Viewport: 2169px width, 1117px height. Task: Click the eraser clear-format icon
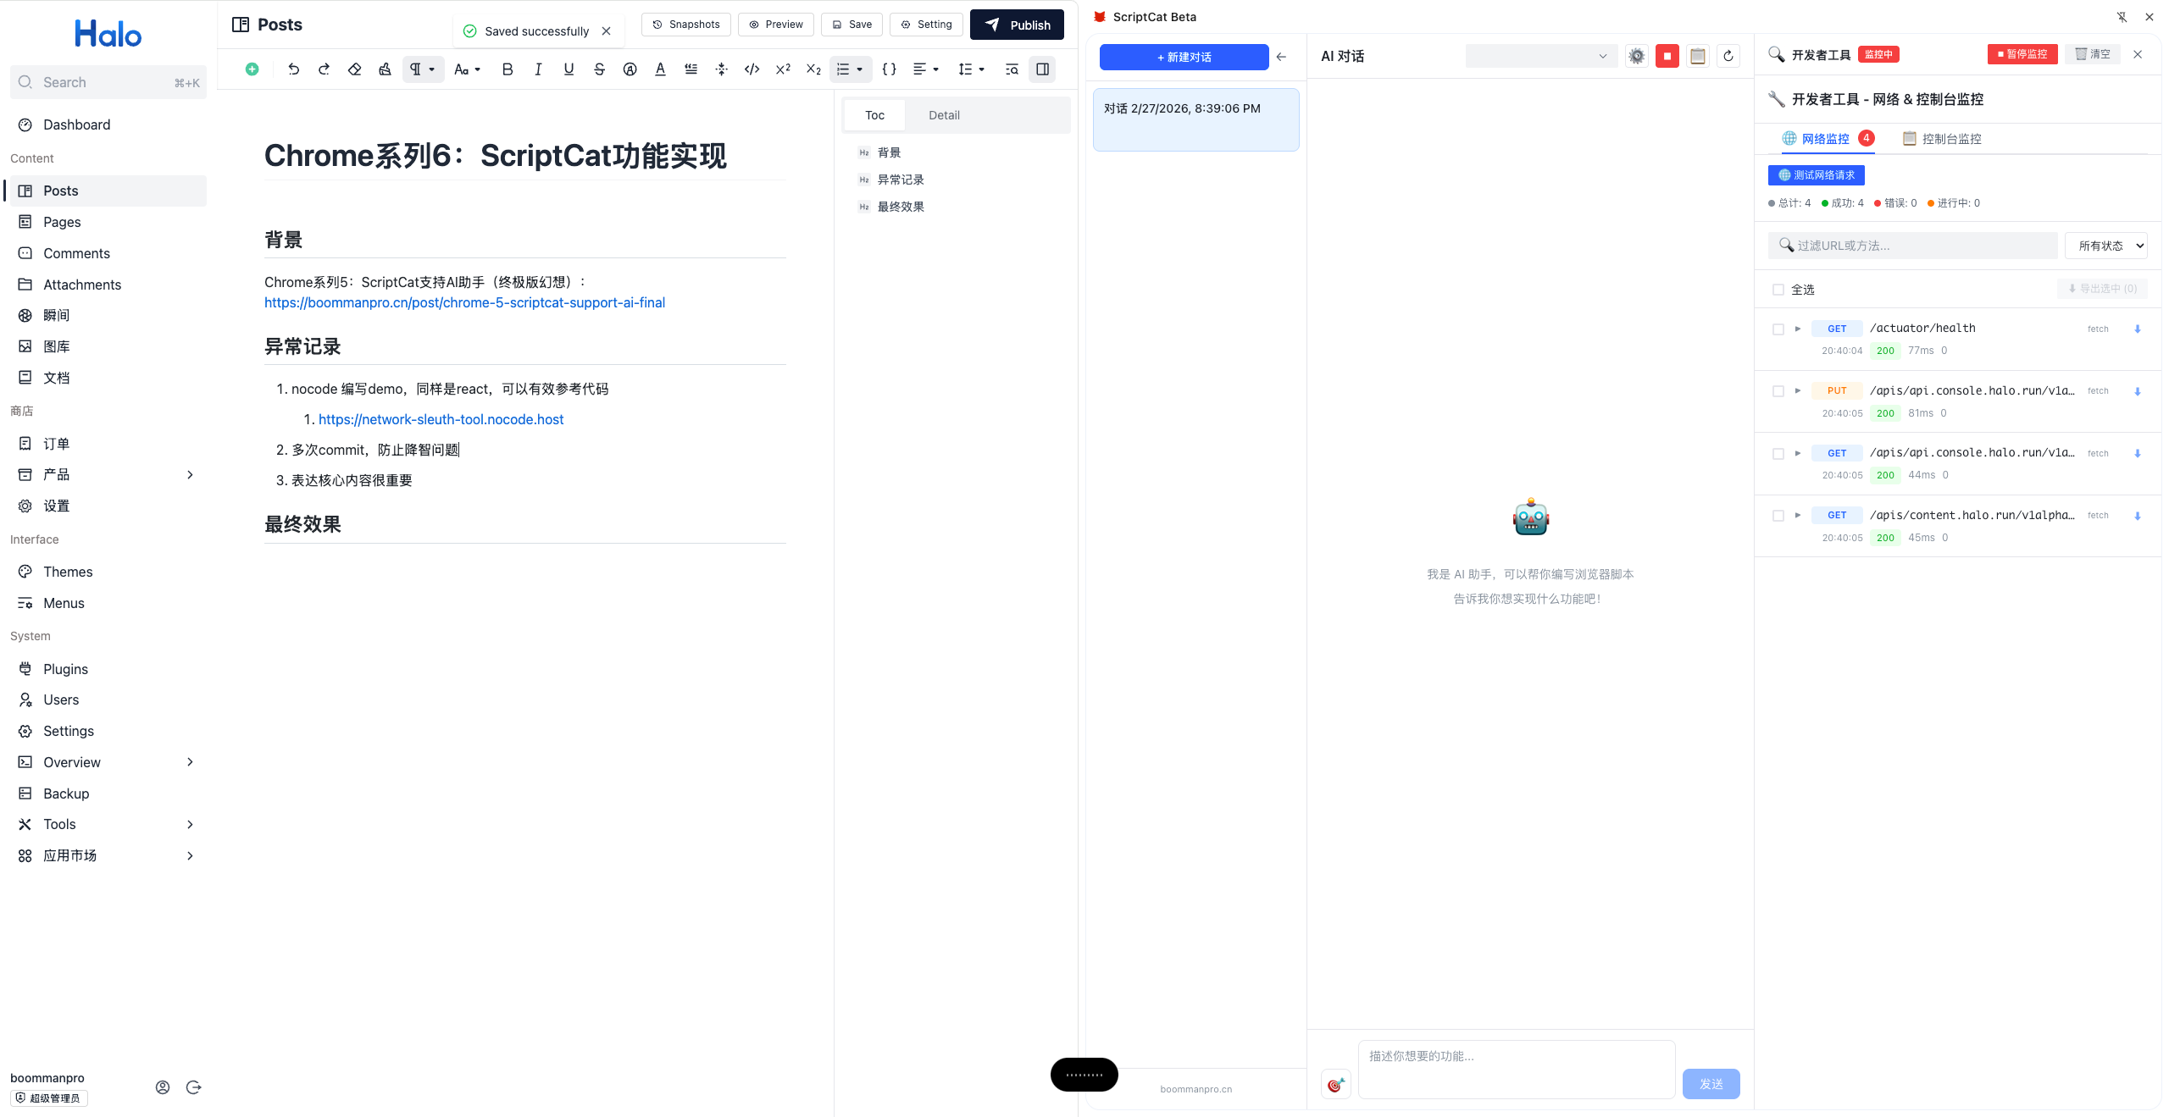(354, 69)
